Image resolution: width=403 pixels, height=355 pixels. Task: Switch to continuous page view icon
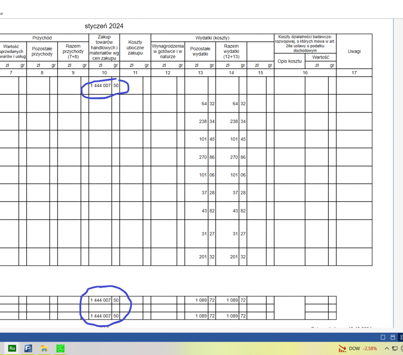click(393, 337)
